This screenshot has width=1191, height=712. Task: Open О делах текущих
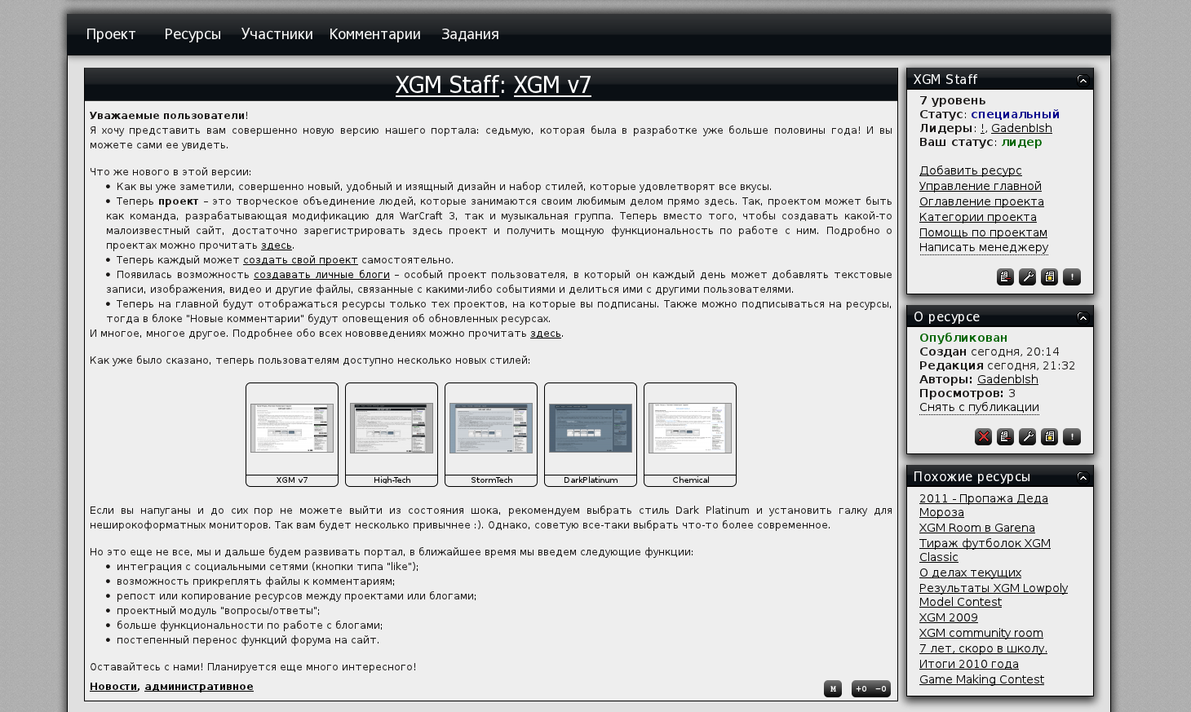970,573
